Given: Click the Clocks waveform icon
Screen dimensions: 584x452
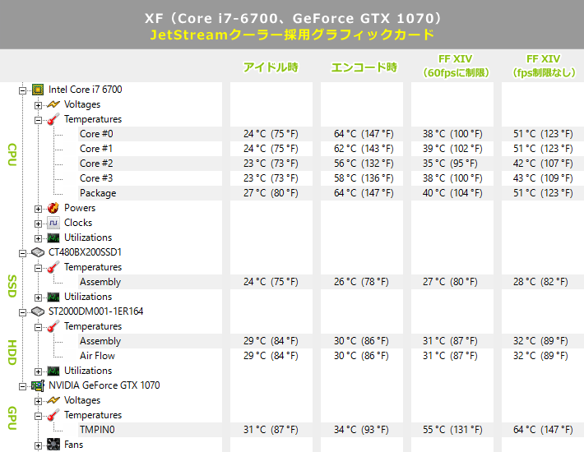Looking at the screenshot, I should [53, 223].
